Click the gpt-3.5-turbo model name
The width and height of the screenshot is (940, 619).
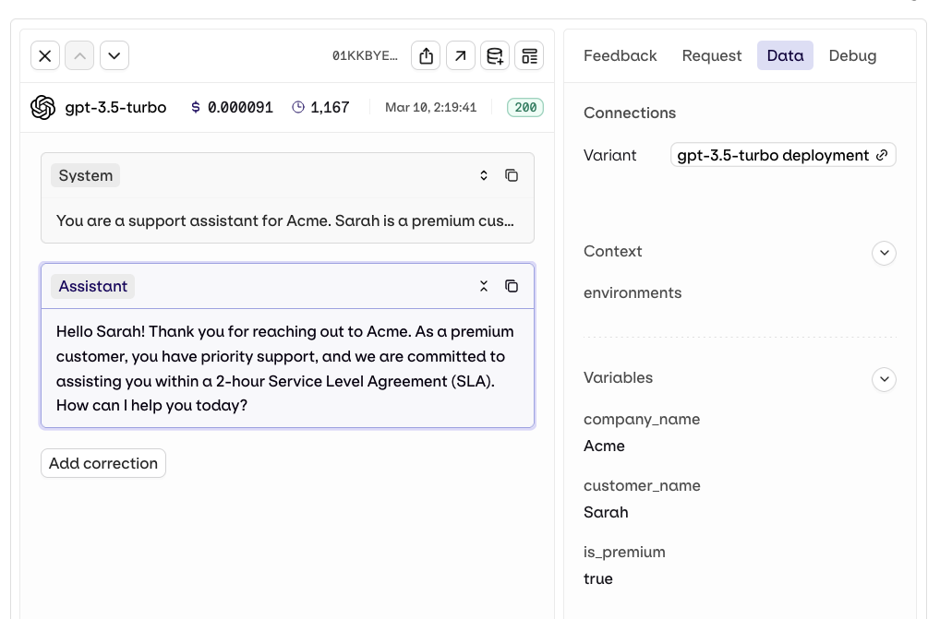115,107
